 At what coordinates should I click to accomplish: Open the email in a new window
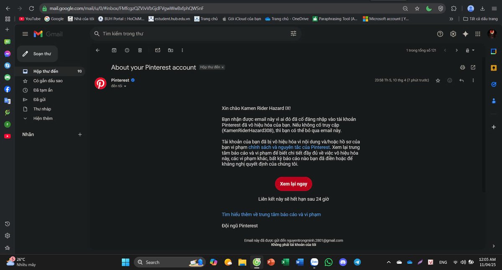tap(473, 67)
